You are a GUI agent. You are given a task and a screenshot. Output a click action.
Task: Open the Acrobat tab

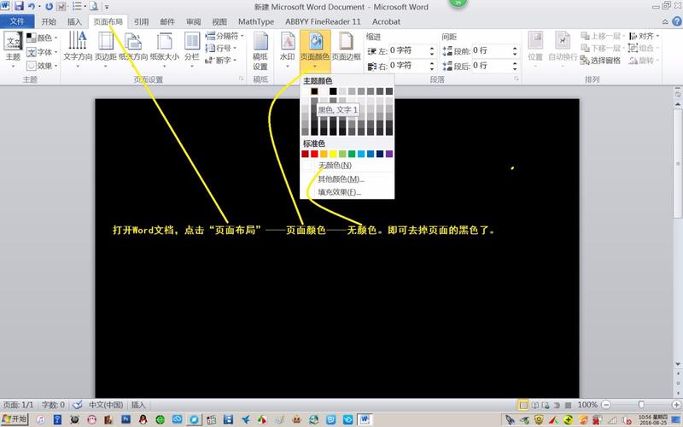(387, 21)
